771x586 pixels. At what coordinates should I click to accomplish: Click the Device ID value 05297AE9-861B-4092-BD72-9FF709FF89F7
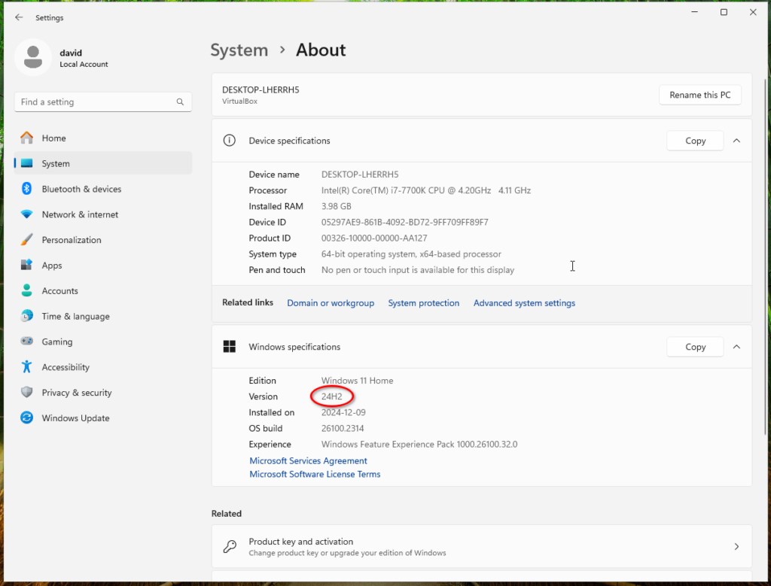[x=404, y=222]
